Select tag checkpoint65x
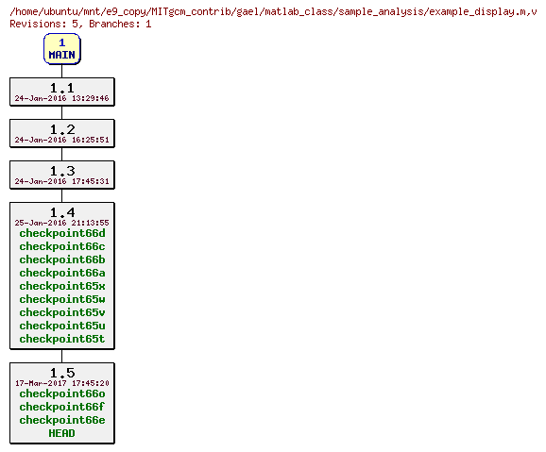Screen dimensions: 546x452 pos(62,286)
